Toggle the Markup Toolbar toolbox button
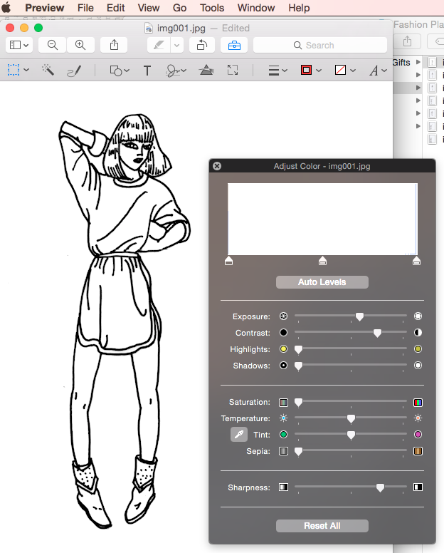 coord(234,45)
